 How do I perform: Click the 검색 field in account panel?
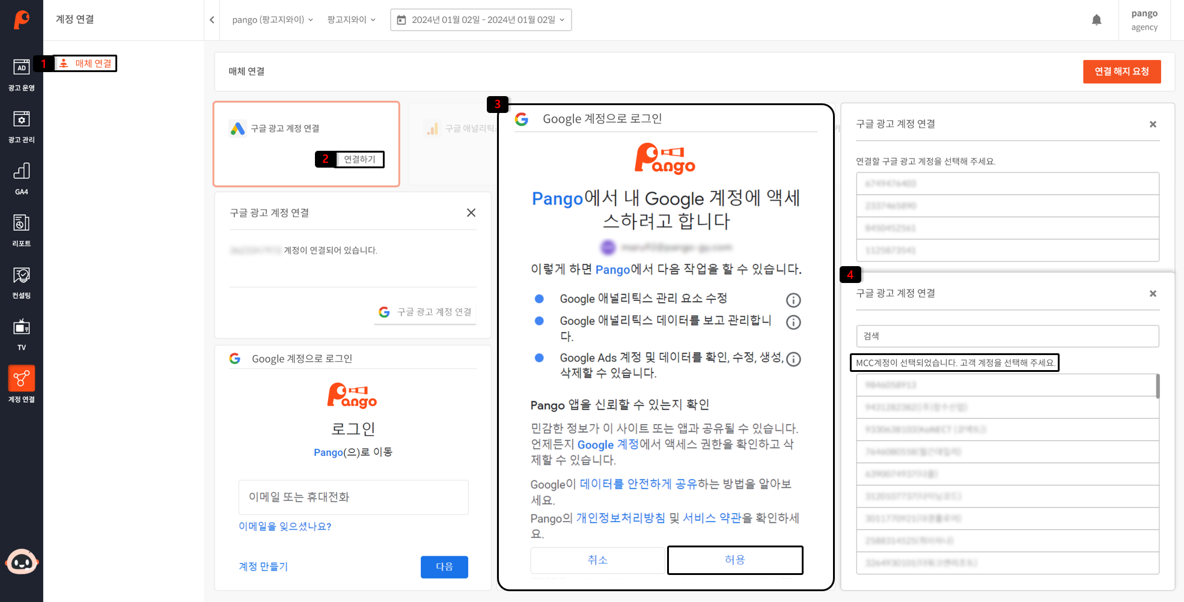point(1007,336)
